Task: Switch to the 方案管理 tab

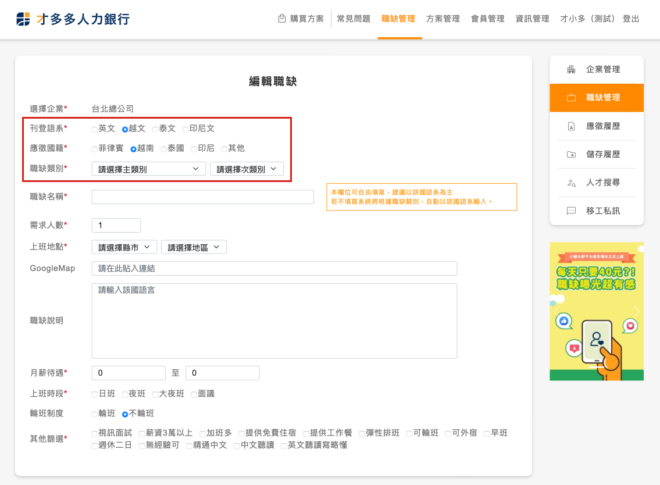Action: 443,19
